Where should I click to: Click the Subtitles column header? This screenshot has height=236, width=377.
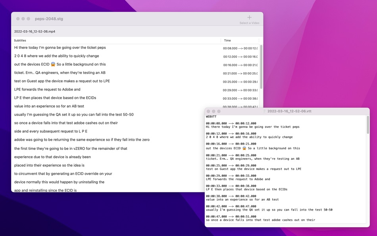(20, 41)
